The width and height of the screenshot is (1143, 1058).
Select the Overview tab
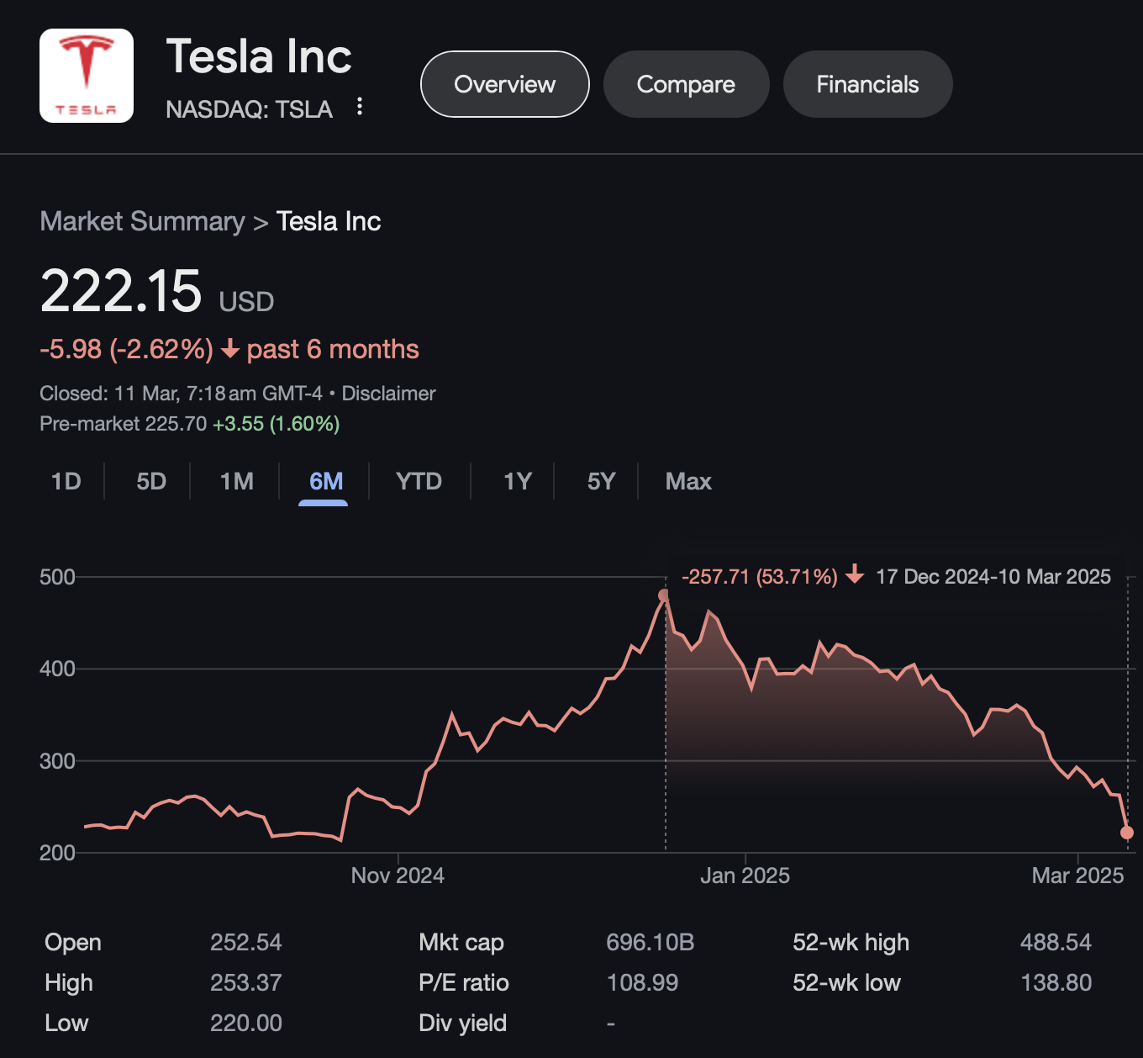[504, 84]
